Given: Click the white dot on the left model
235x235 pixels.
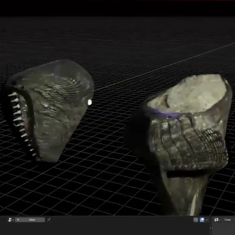Looking at the screenshot, I should 90,102.
